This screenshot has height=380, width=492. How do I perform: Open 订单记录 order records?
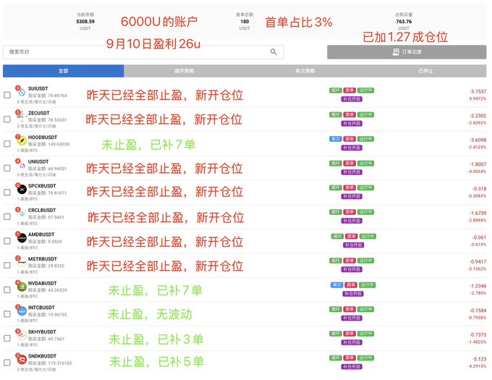coord(407,52)
